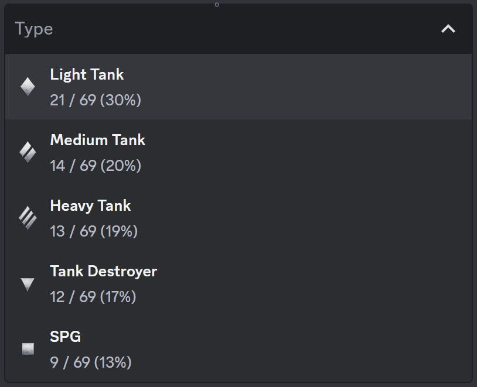Click the 12 / 69 (17%) count
Screen dimensions: 477x387
(93, 297)
